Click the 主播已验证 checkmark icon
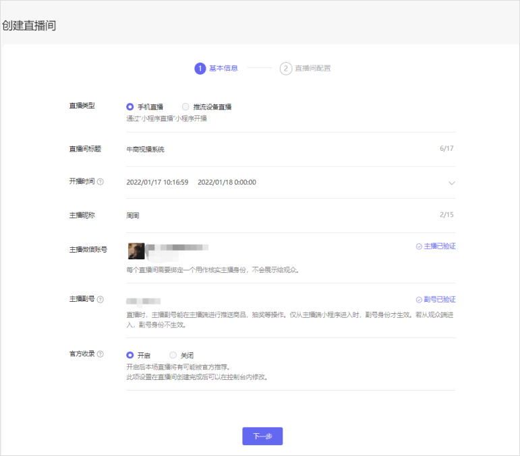The height and width of the screenshot is (456, 520). (x=419, y=247)
